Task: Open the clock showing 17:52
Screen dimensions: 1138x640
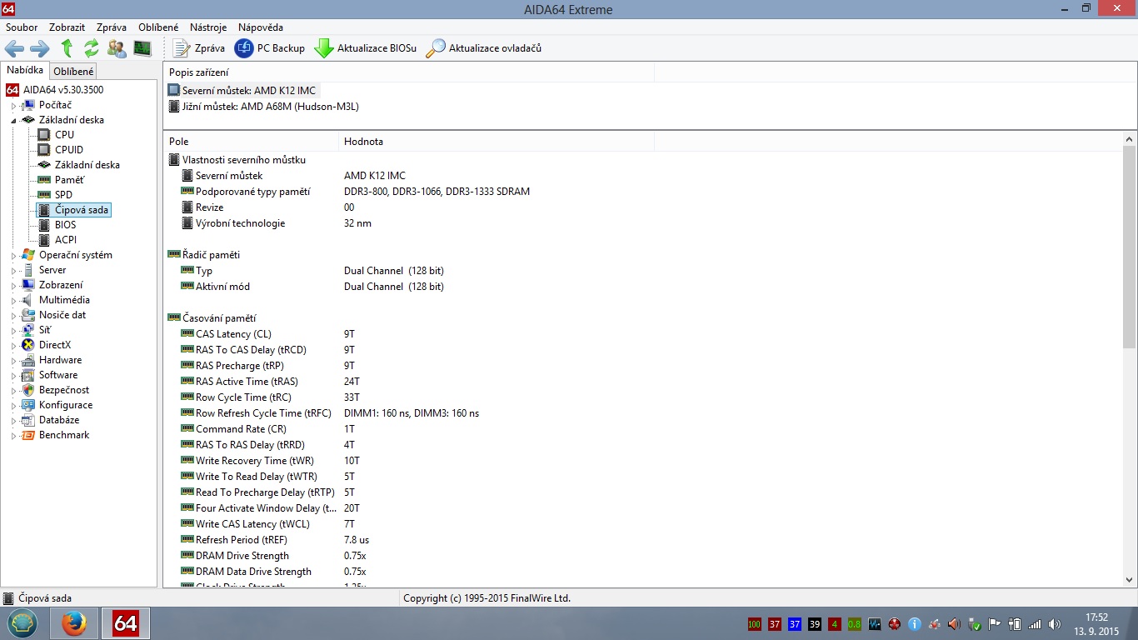Action: pos(1097,624)
